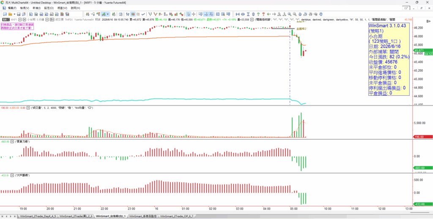
Task: Open the 檔案(F) menu
Action: pyautogui.click(x=12, y=8)
